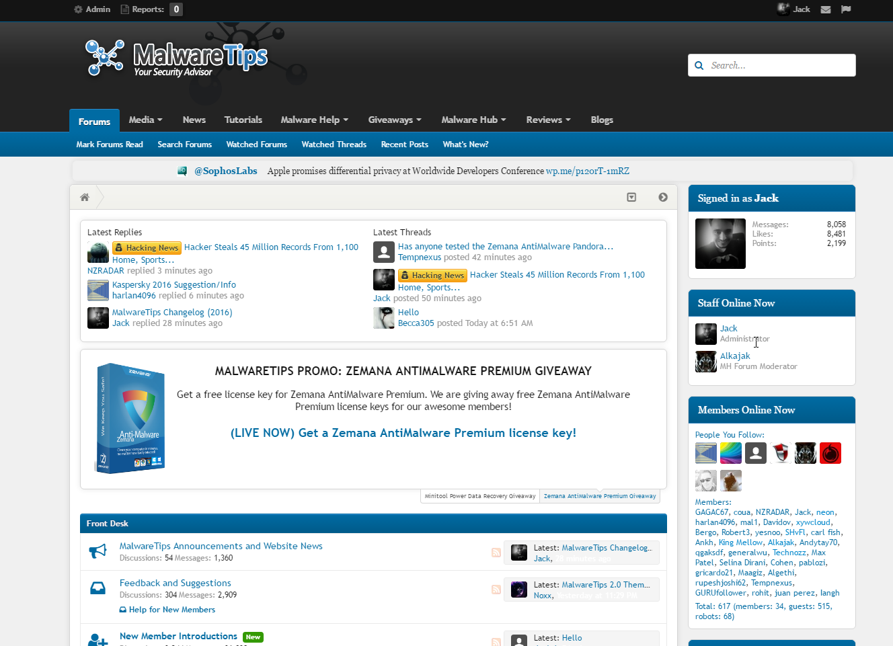Open Help for New Members sub-forum
The height and width of the screenshot is (646, 893).
coord(172,610)
